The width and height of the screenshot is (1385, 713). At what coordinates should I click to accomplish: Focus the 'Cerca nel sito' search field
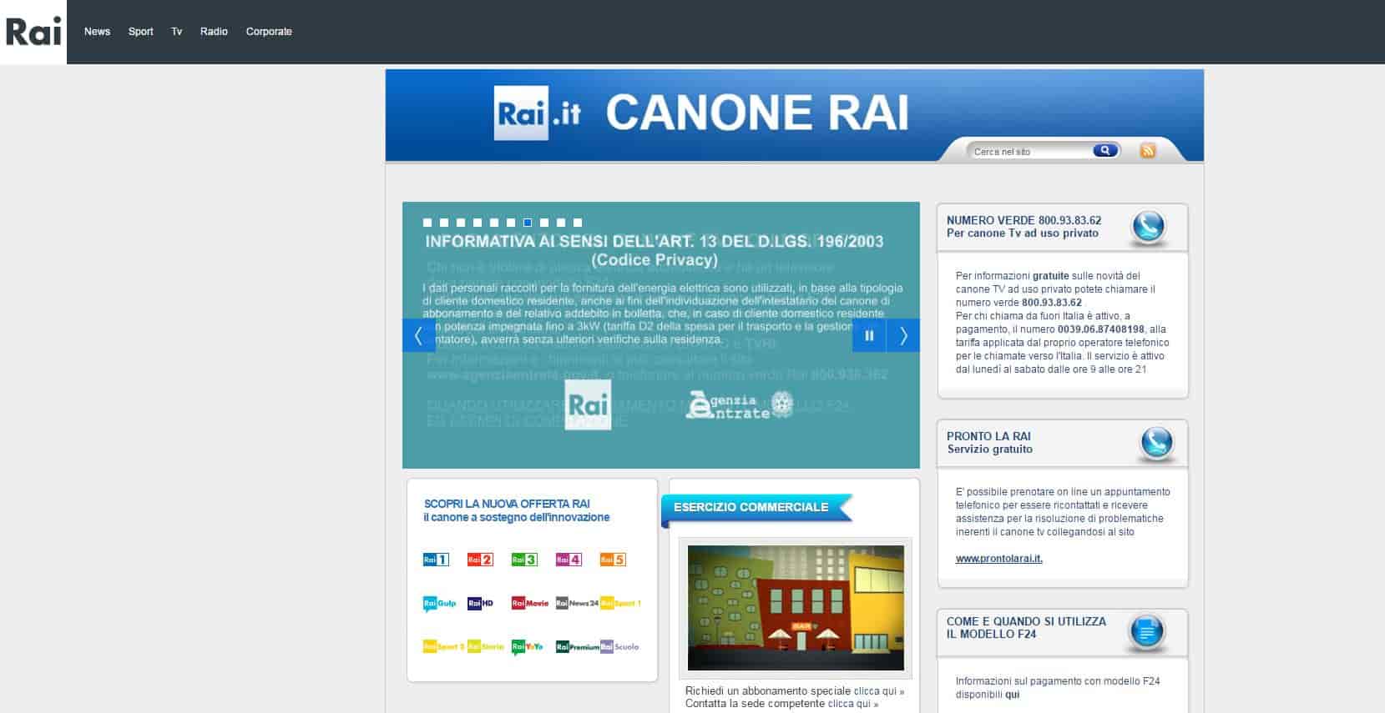click(x=1031, y=151)
